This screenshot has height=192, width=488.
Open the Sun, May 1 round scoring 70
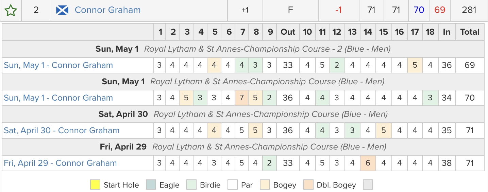[58, 98]
